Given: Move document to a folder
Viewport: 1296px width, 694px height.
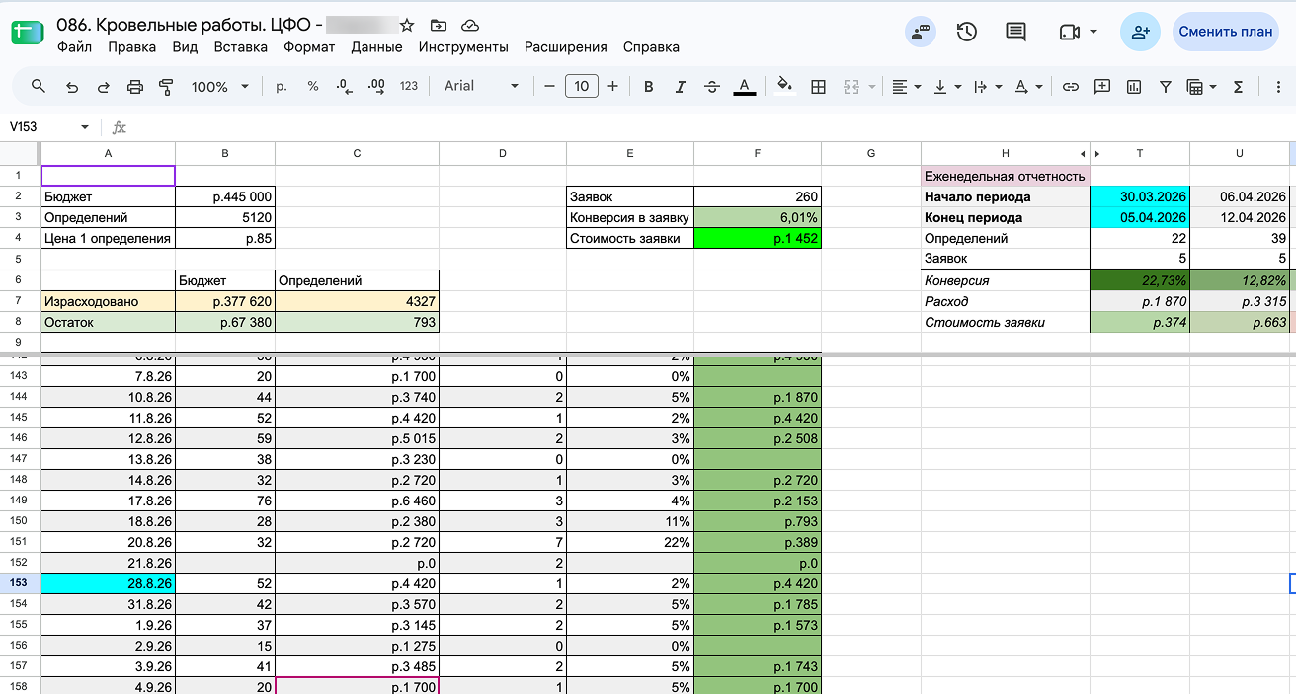Looking at the screenshot, I should [439, 25].
